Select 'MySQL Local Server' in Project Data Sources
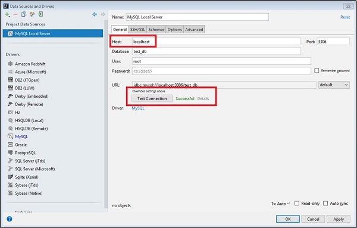 click(x=53, y=33)
